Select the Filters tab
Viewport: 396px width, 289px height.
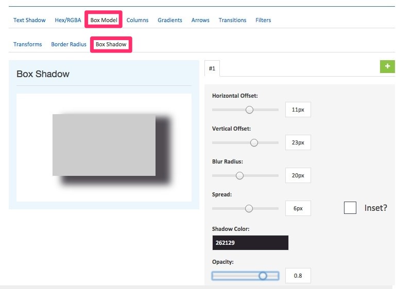[x=263, y=20]
